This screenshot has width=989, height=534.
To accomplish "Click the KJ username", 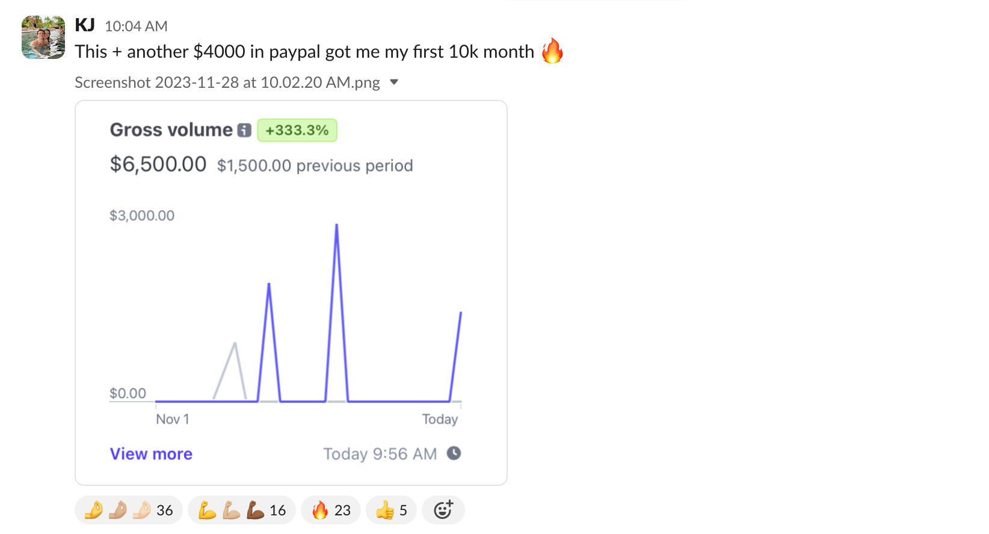I will pos(85,25).
